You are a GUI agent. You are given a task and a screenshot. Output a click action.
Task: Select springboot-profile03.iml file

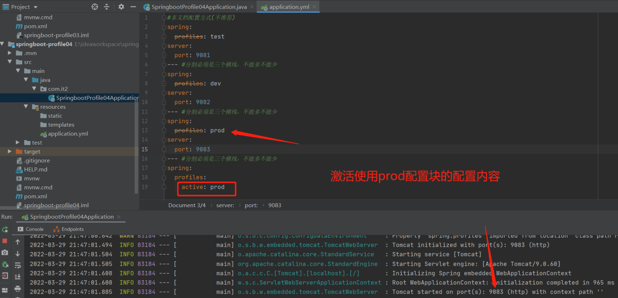(x=53, y=35)
